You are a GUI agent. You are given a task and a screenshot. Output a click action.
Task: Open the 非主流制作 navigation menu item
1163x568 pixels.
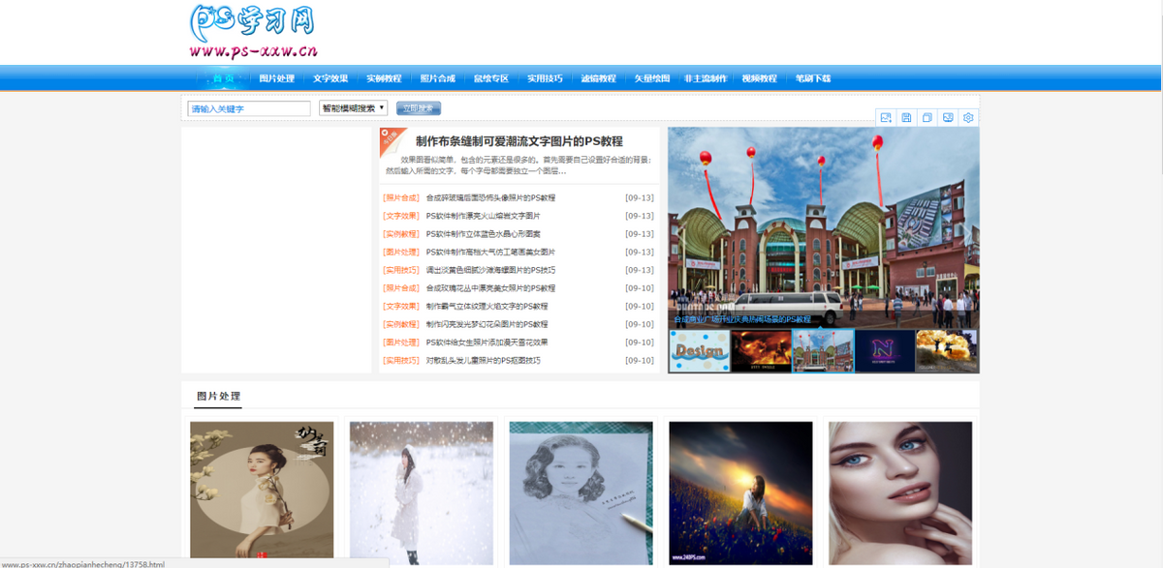tap(706, 78)
